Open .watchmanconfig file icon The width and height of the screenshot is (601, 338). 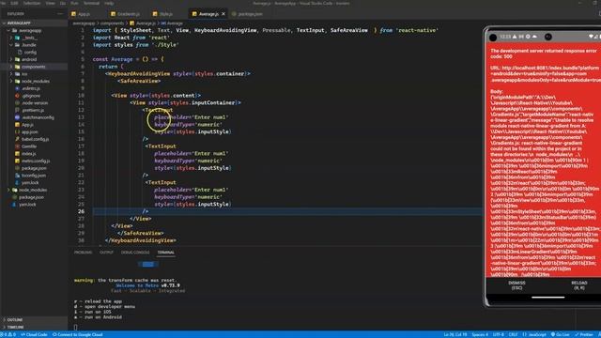17,117
